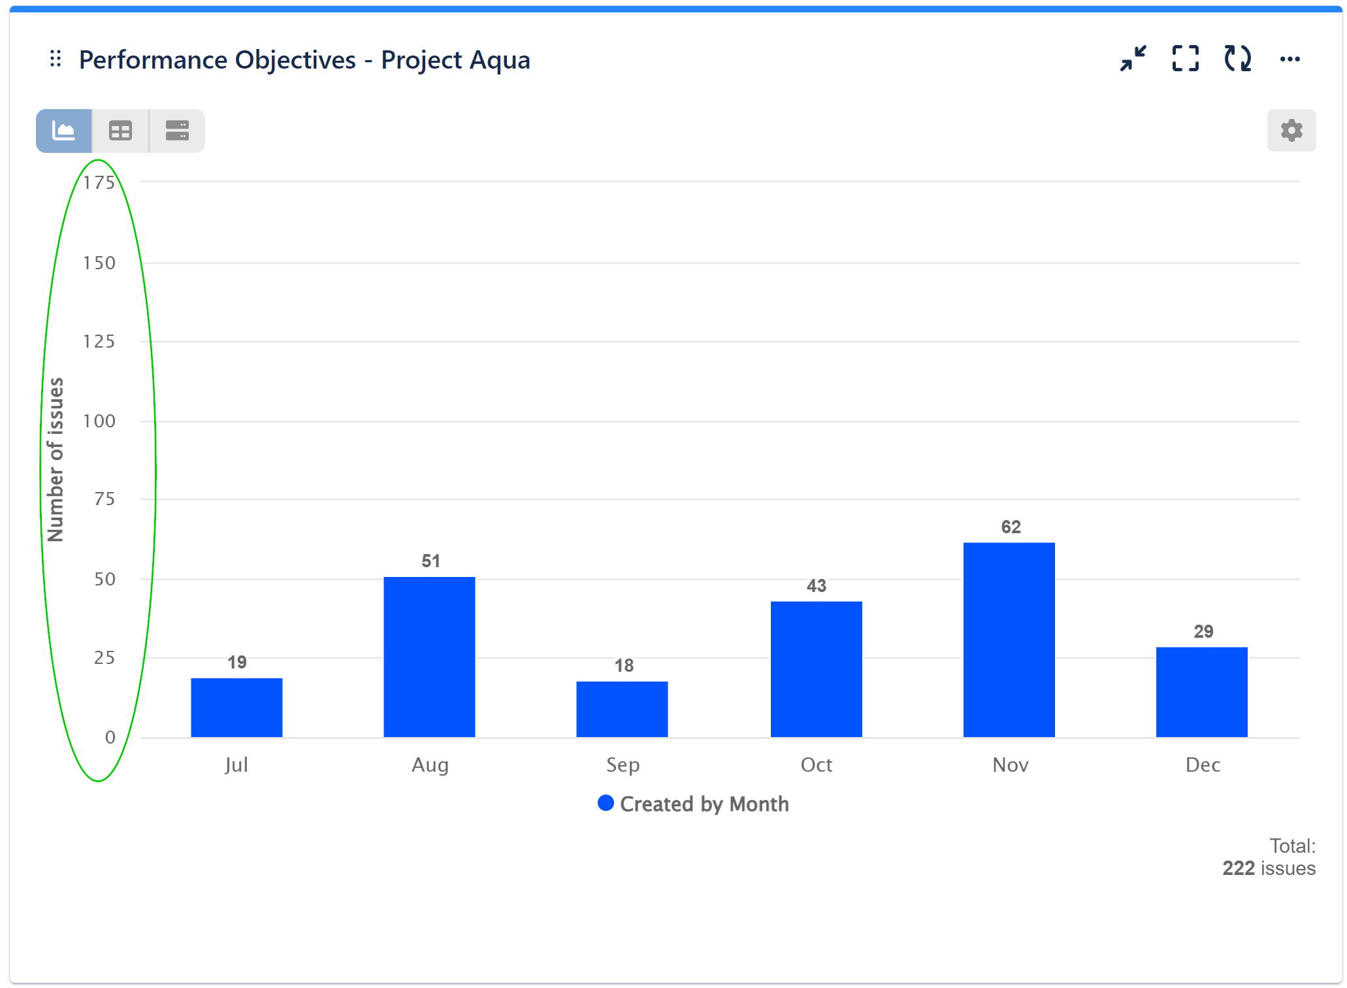Click the title Performance Objectives - Project Aqua
Image resolution: width=1347 pixels, height=988 pixels.
(304, 59)
